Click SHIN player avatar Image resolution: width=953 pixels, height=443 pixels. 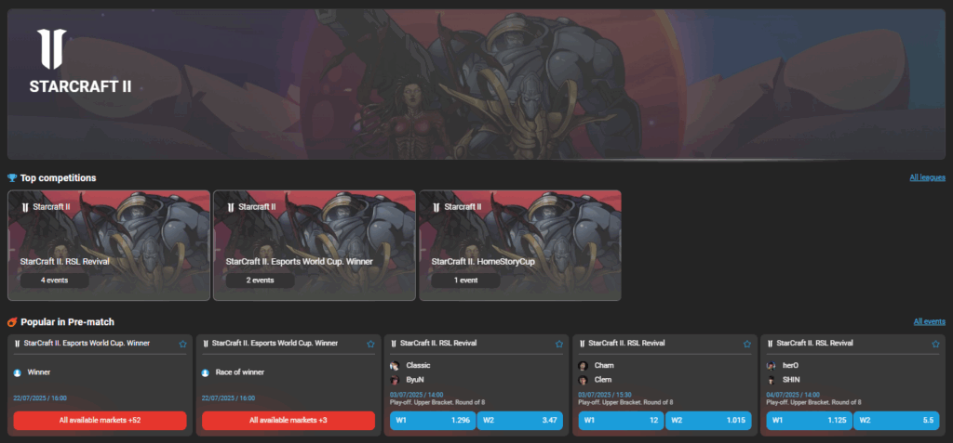(772, 380)
